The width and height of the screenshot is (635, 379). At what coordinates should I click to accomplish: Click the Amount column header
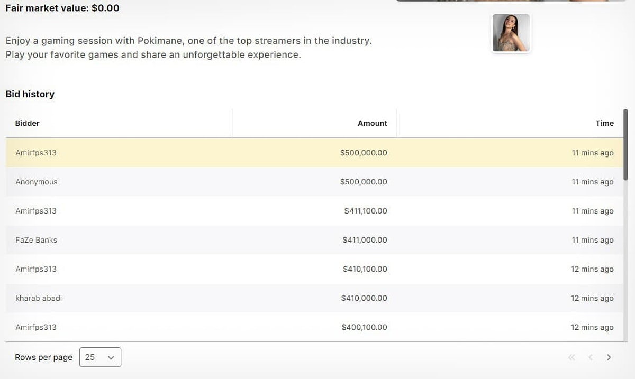373,123
